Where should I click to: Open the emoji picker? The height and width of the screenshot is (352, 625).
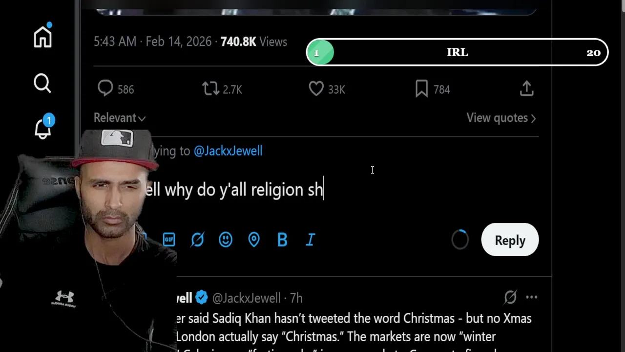click(x=226, y=240)
